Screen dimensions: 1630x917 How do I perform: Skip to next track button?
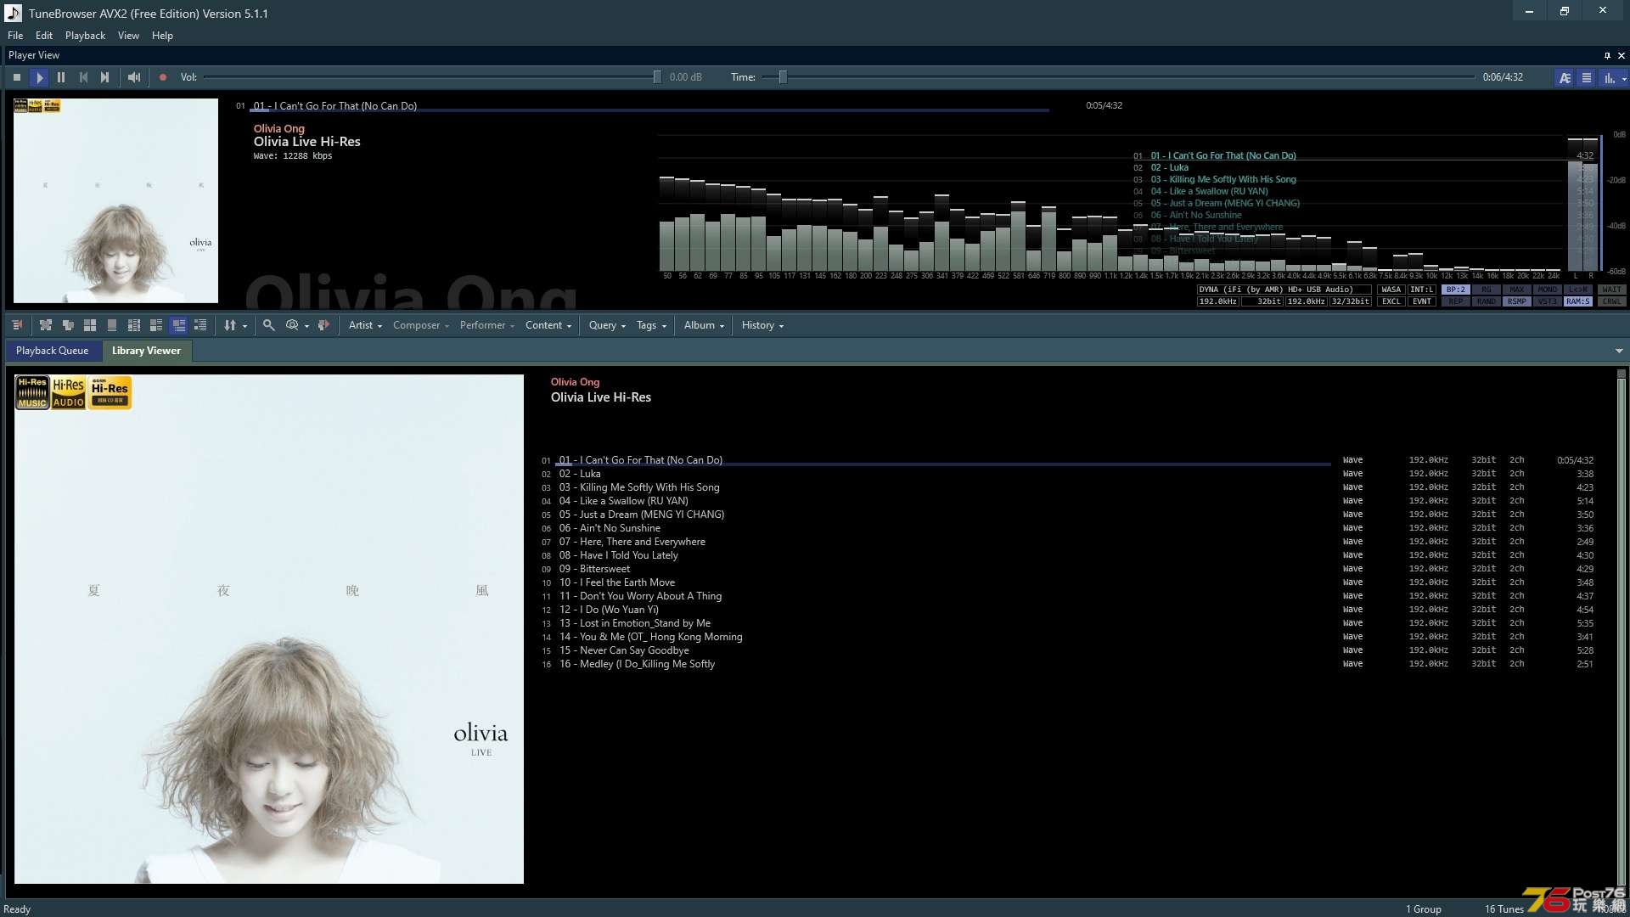(x=104, y=77)
